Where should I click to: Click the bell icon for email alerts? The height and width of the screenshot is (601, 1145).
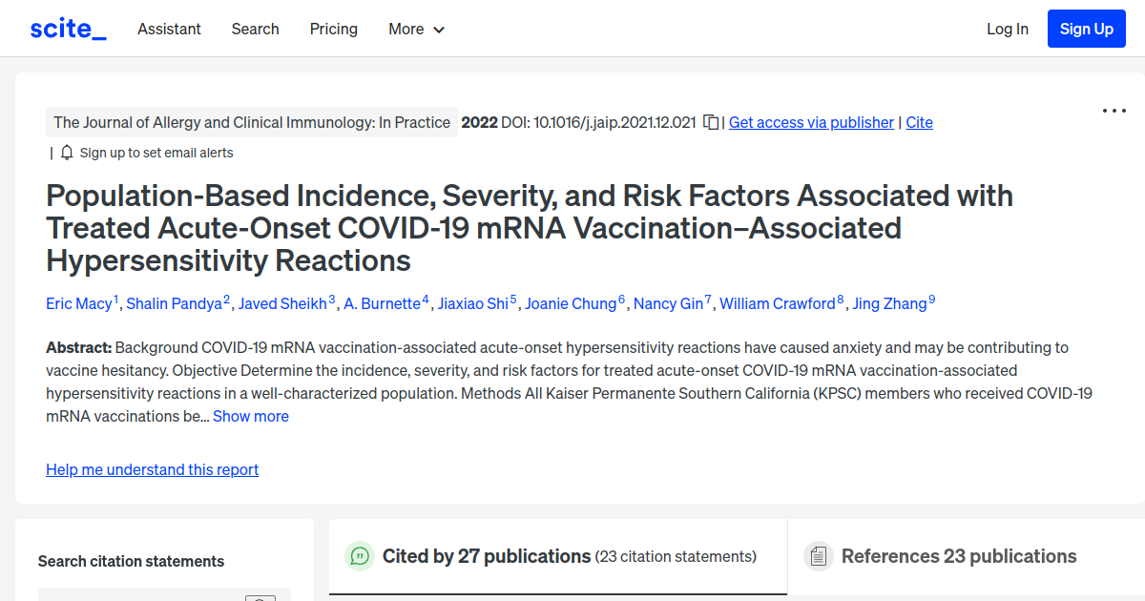click(x=66, y=153)
